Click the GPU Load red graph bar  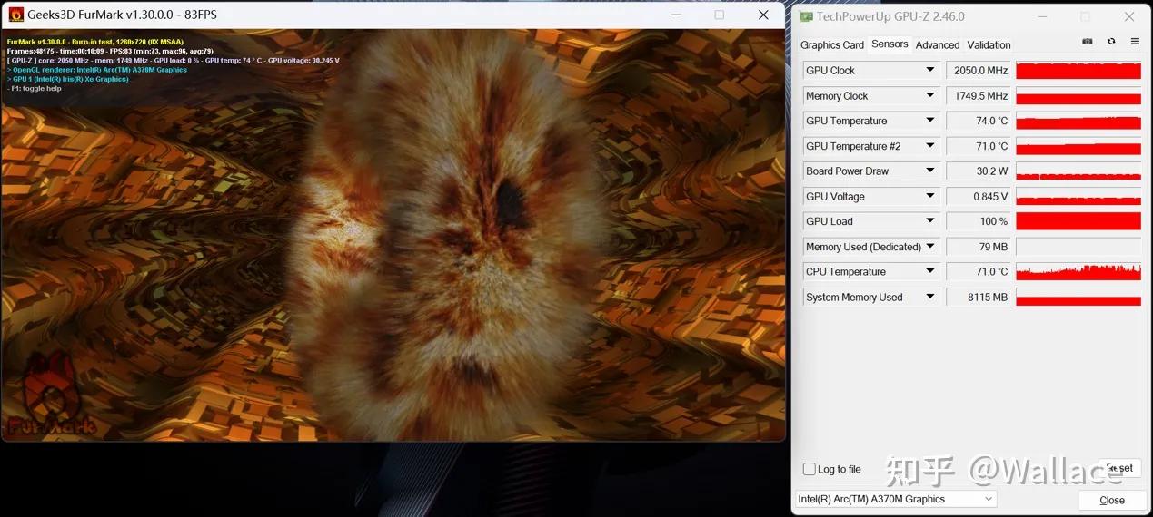pos(1078,221)
